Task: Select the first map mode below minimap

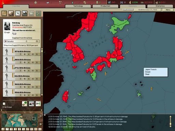Action: (3, 129)
